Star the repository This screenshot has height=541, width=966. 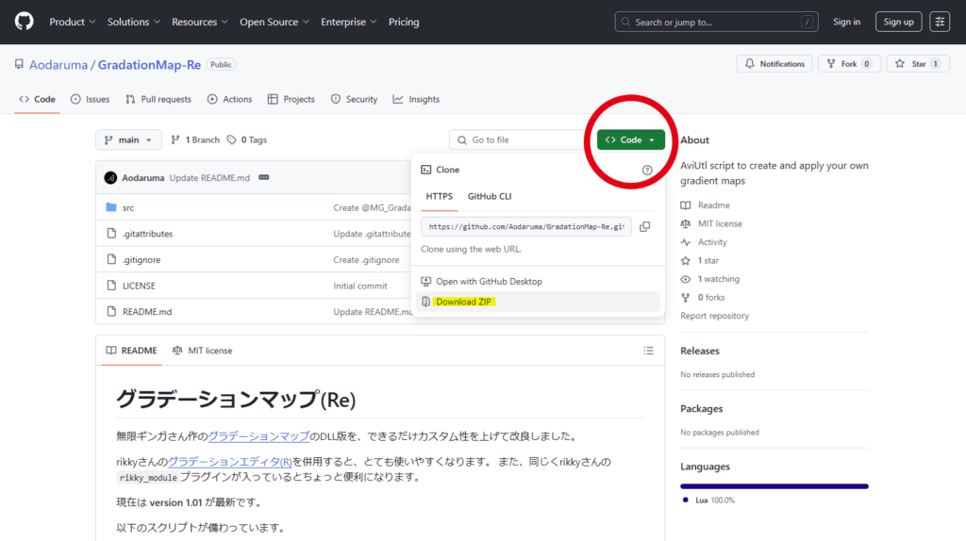[918, 63]
